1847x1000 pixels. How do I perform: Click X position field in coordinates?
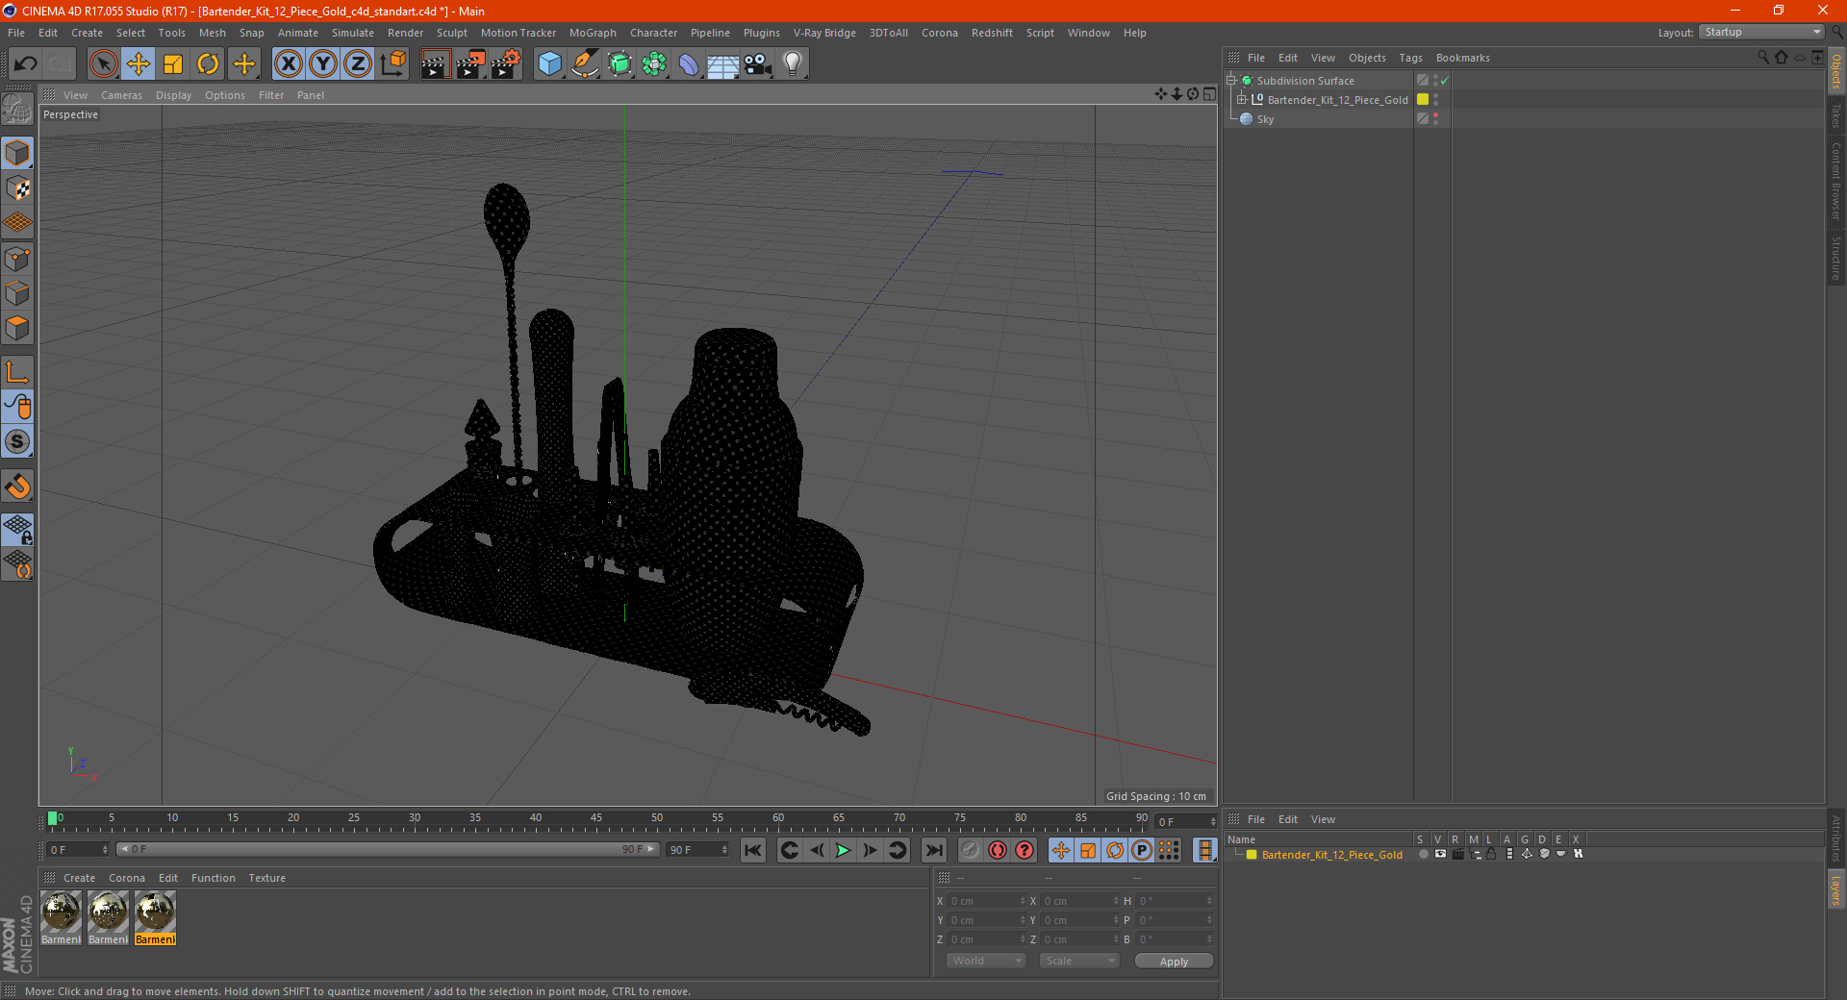[x=986, y=901]
